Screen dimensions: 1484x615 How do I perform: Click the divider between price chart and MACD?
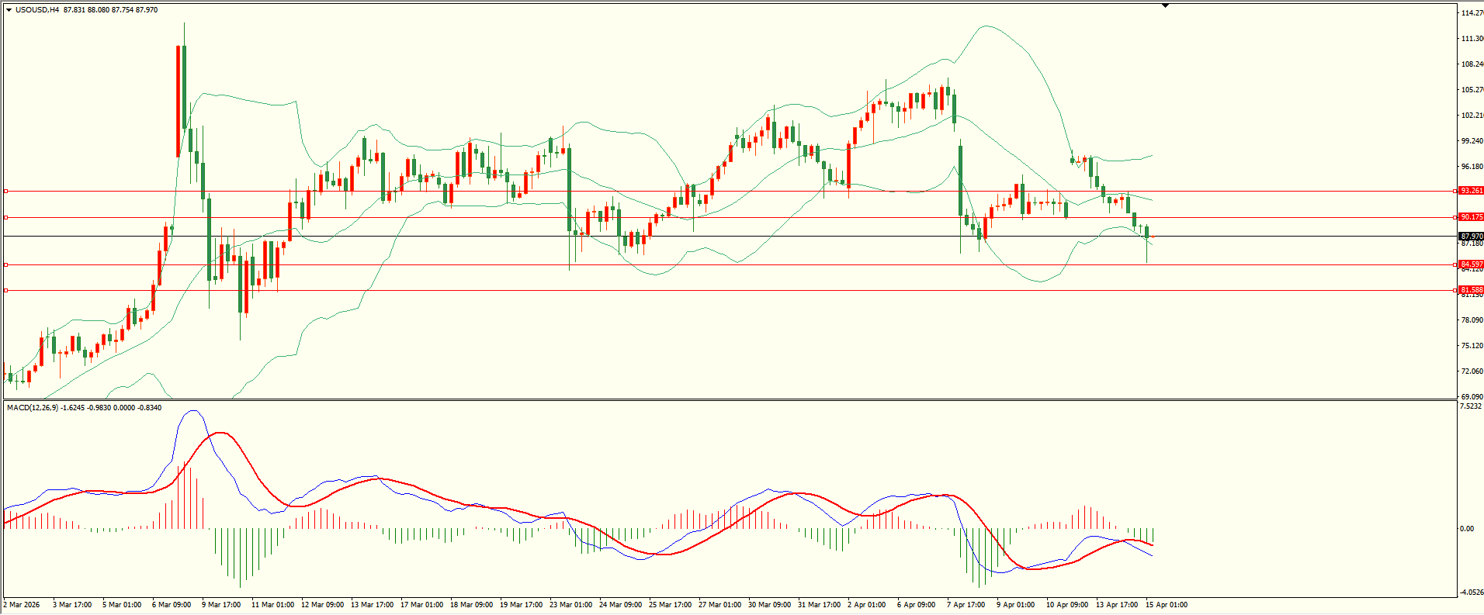tap(730, 400)
